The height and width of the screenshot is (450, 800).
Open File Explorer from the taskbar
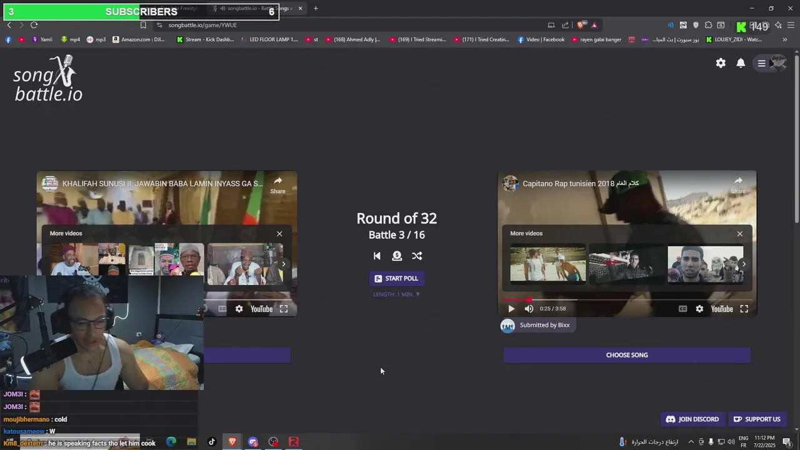191,442
